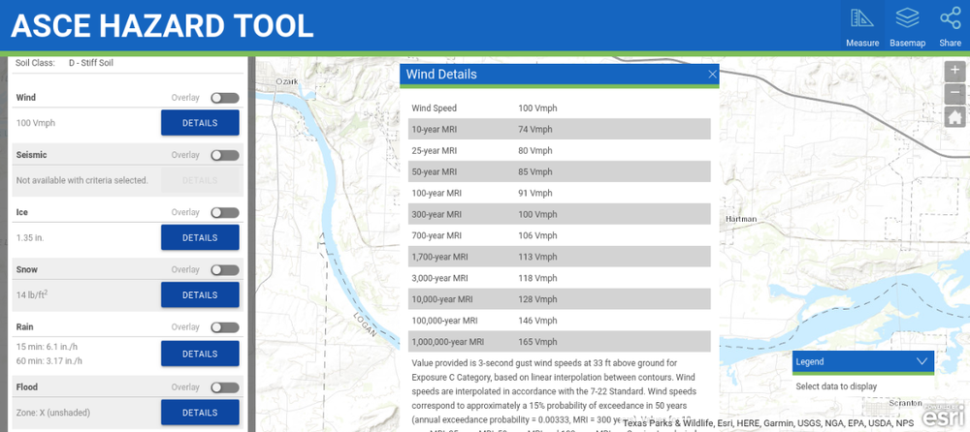Zoom out on the map
The height and width of the screenshot is (432, 970).
[955, 94]
